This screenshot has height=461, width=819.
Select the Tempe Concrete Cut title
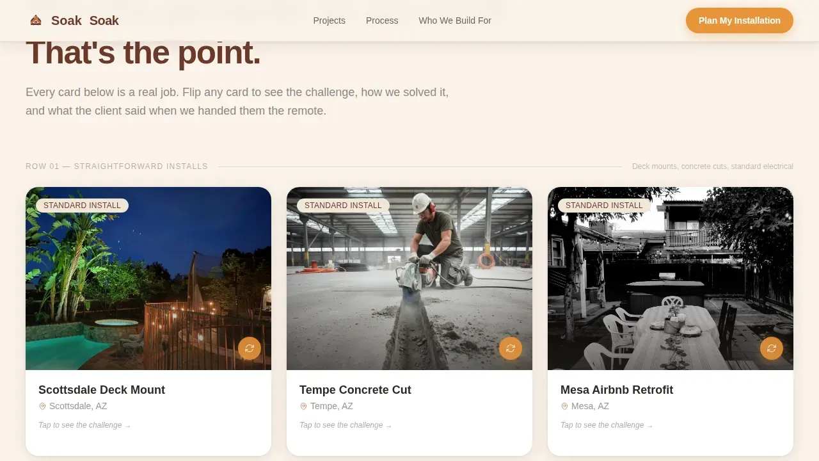(x=355, y=390)
